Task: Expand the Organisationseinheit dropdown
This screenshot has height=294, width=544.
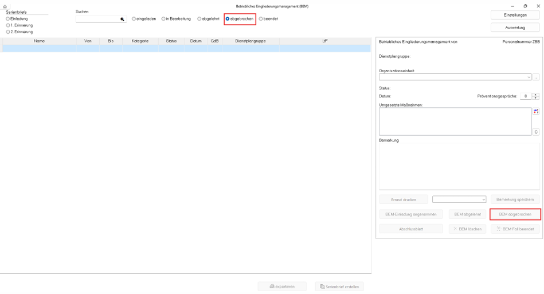Action: pos(529,77)
